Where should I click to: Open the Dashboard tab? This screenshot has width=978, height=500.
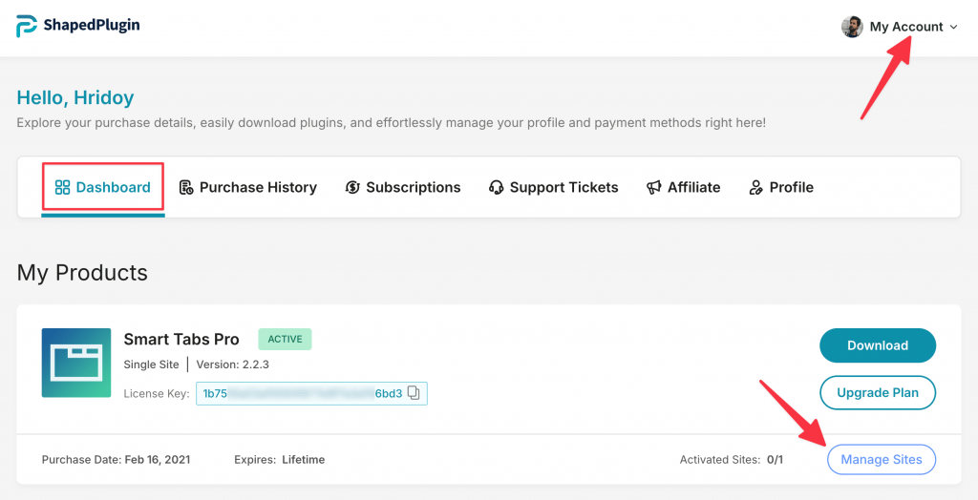coord(103,187)
